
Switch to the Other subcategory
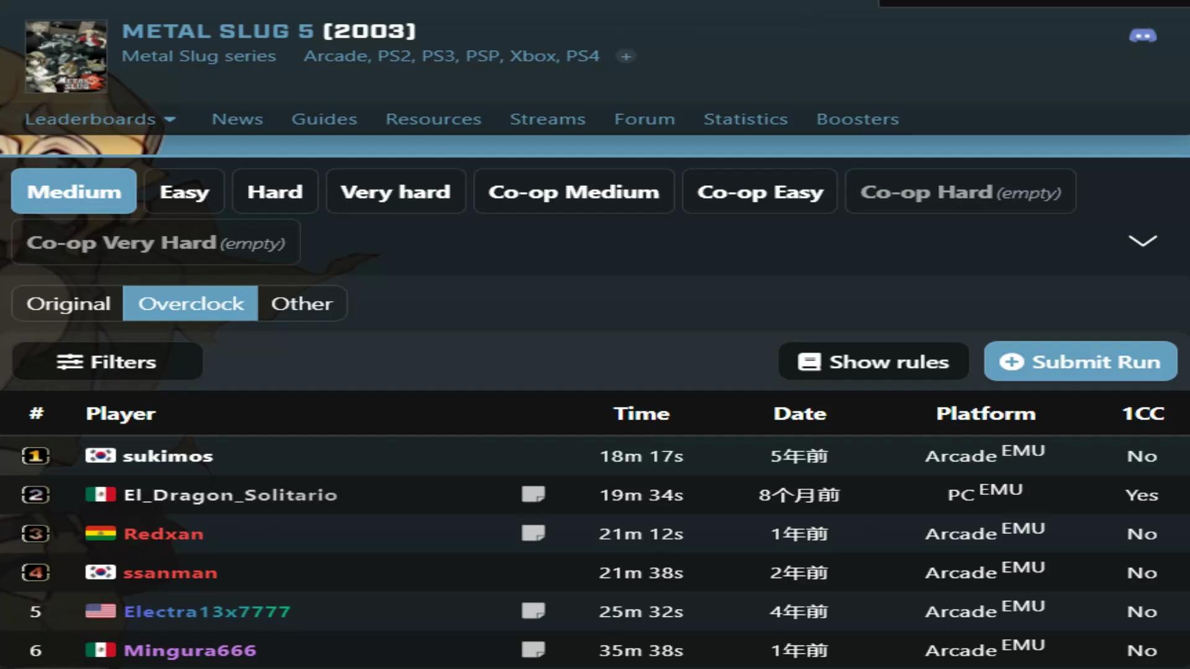pos(302,304)
